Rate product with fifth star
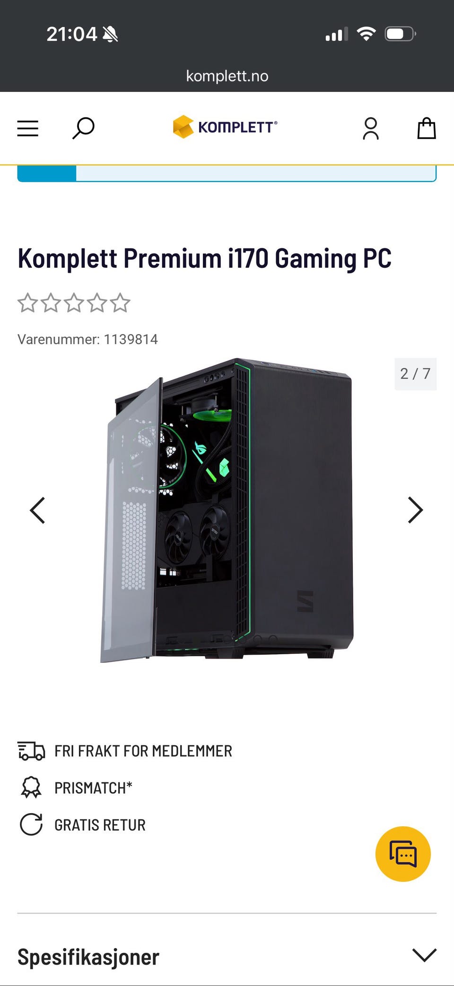This screenshot has height=986, width=454. click(120, 303)
